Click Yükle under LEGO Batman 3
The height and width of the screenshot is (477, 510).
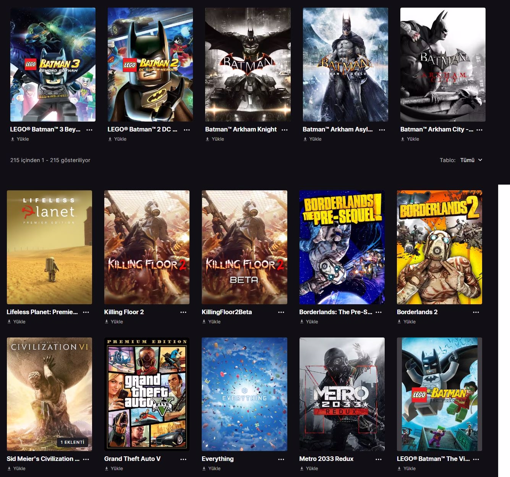click(x=20, y=139)
